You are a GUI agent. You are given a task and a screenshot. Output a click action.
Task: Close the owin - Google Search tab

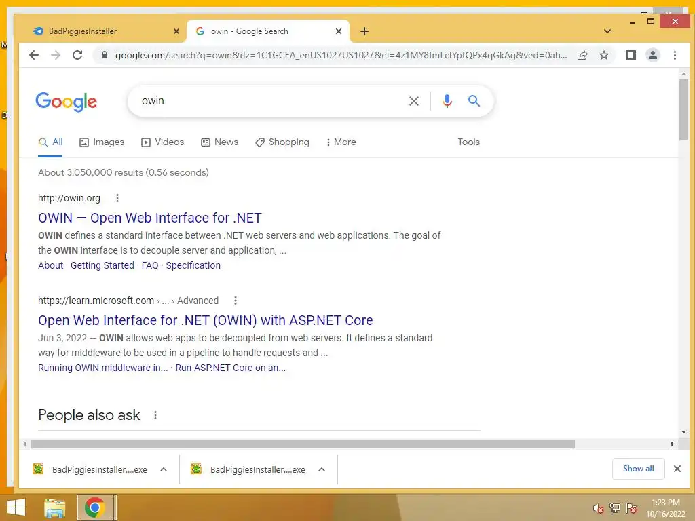pos(339,31)
